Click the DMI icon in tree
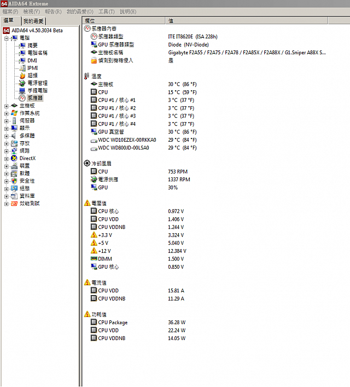The image size is (350, 387). [22, 60]
